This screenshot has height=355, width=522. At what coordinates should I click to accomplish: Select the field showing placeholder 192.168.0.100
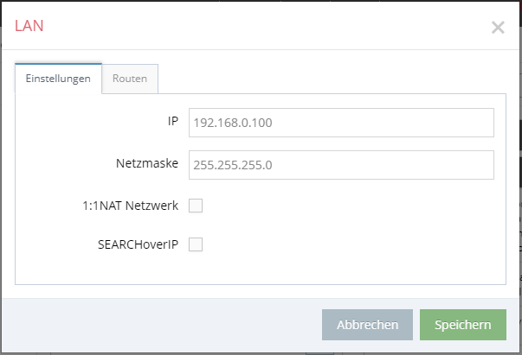pos(341,123)
